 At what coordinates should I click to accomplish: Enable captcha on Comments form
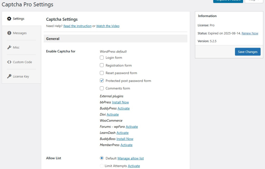[x=102, y=88]
